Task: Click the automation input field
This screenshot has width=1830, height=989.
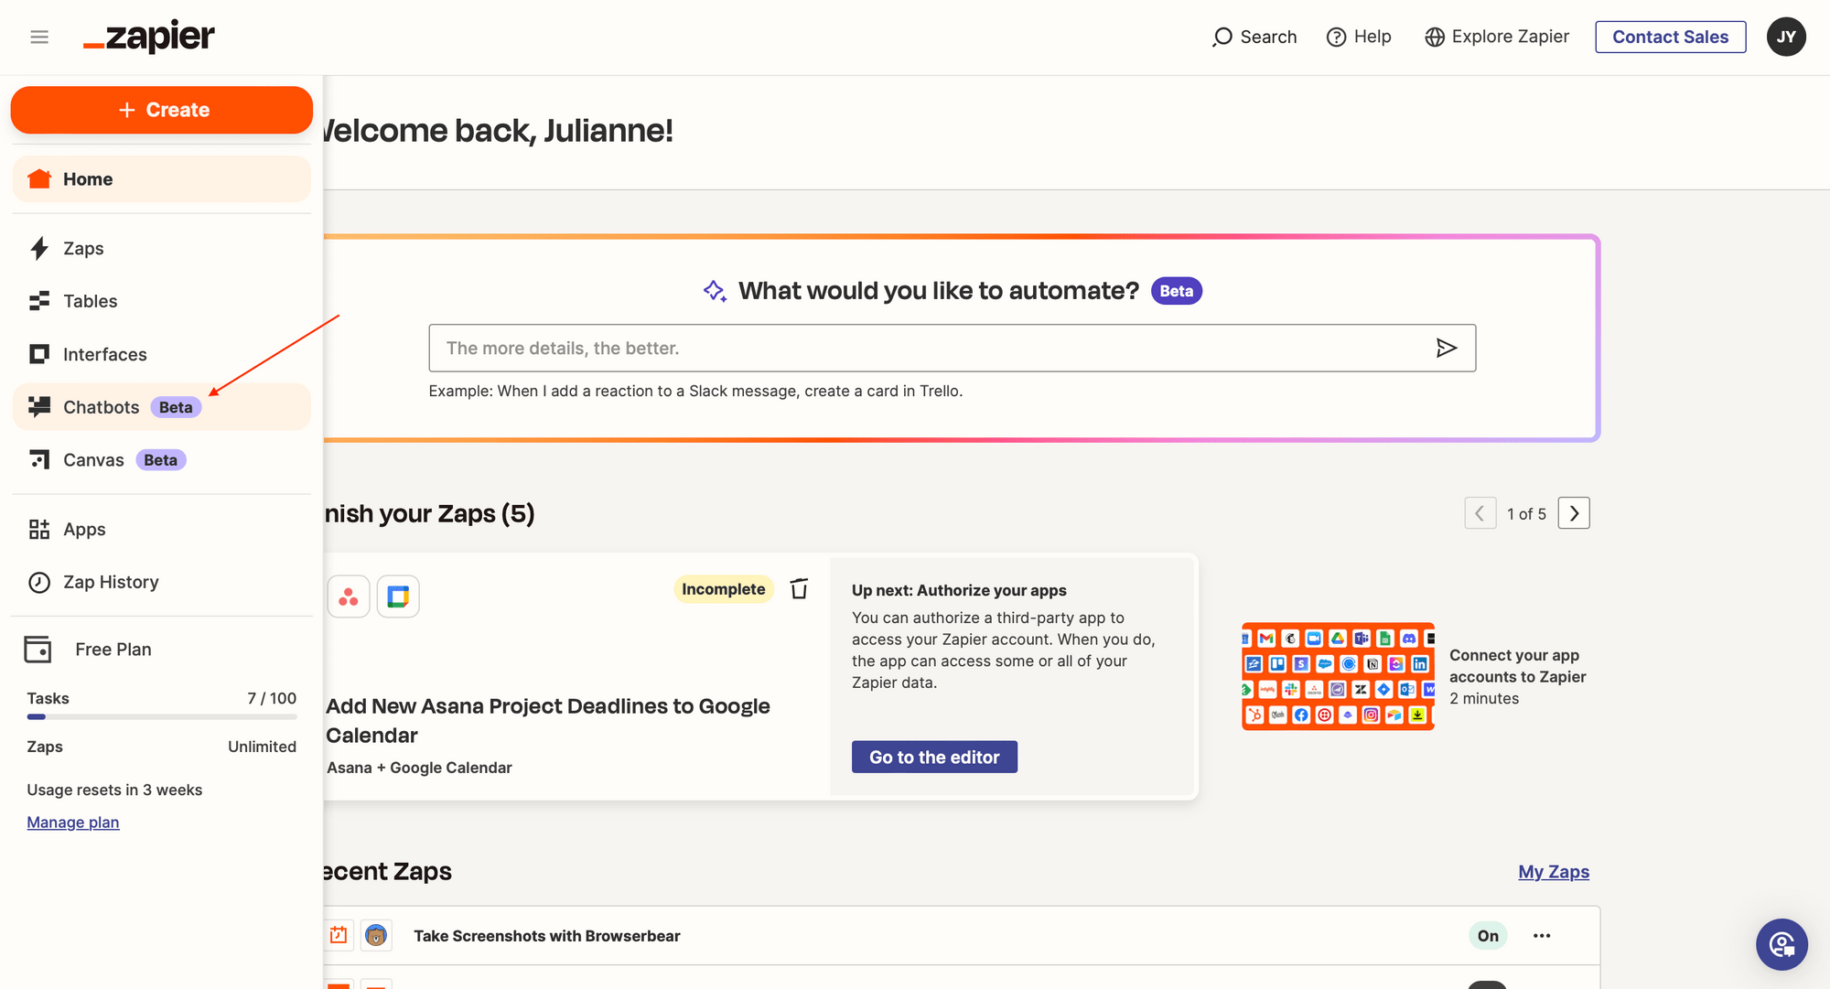Action: (951, 347)
